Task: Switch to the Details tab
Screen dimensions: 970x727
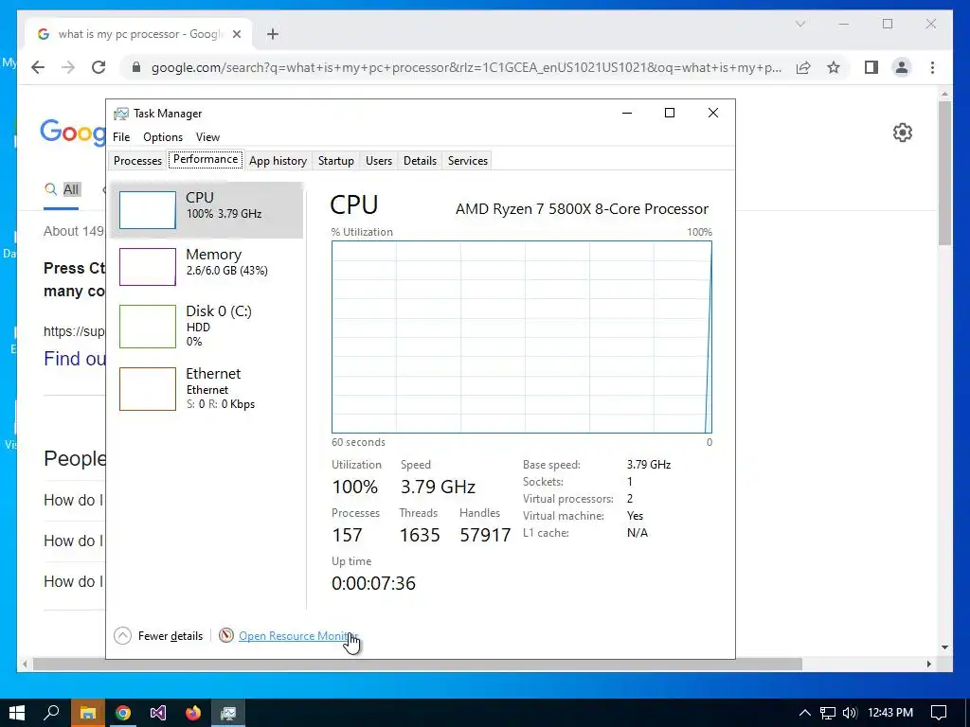Action: (420, 161)
